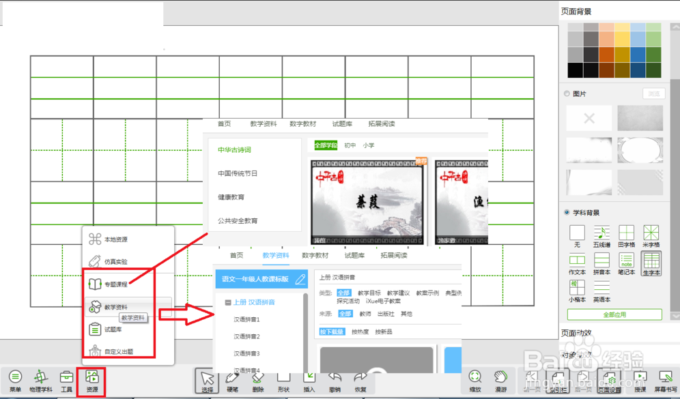Click the 插入 insert tool
Screen dimensions: 680x399
pos(309,381)
